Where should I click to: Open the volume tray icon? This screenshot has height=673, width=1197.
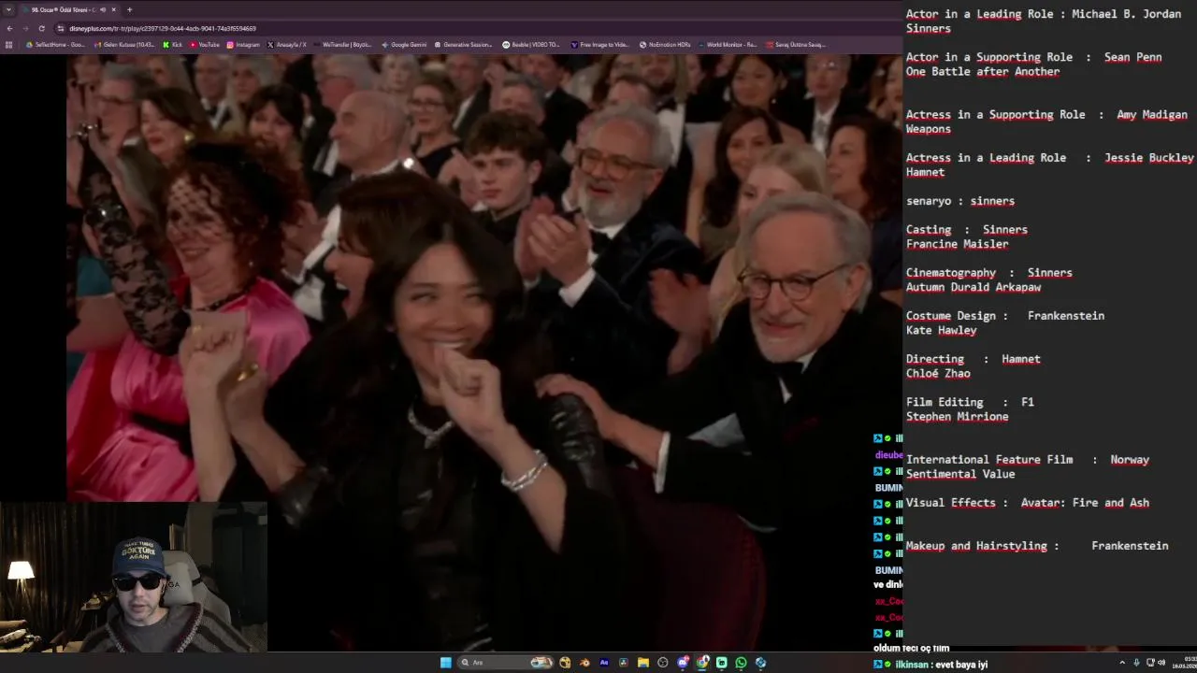(x=1161, y=663)
